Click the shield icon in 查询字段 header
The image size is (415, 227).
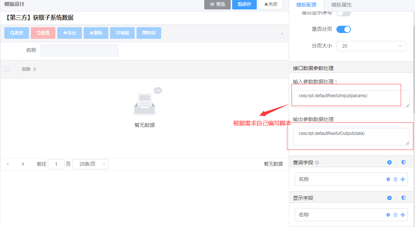(403, 162)
